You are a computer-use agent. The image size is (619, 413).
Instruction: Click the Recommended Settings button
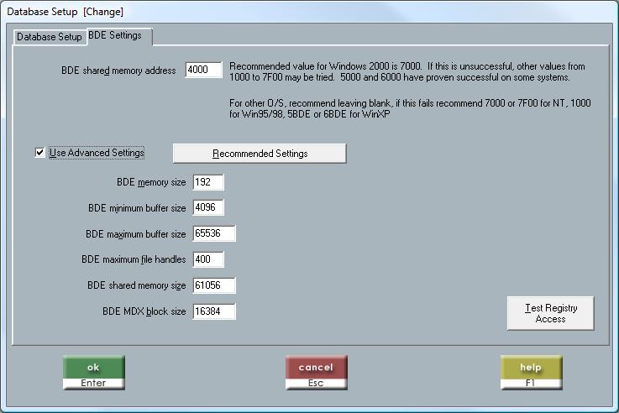260,154
